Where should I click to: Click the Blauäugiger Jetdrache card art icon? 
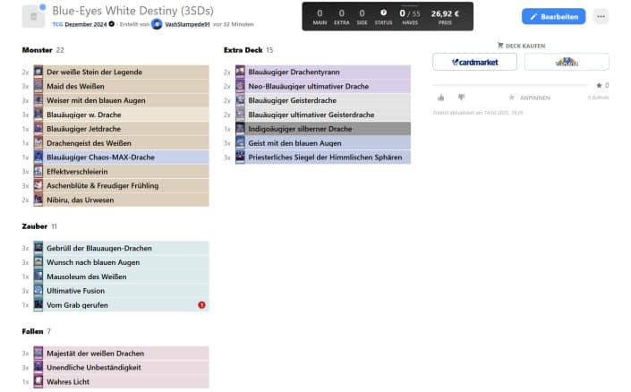click(38, 129)
